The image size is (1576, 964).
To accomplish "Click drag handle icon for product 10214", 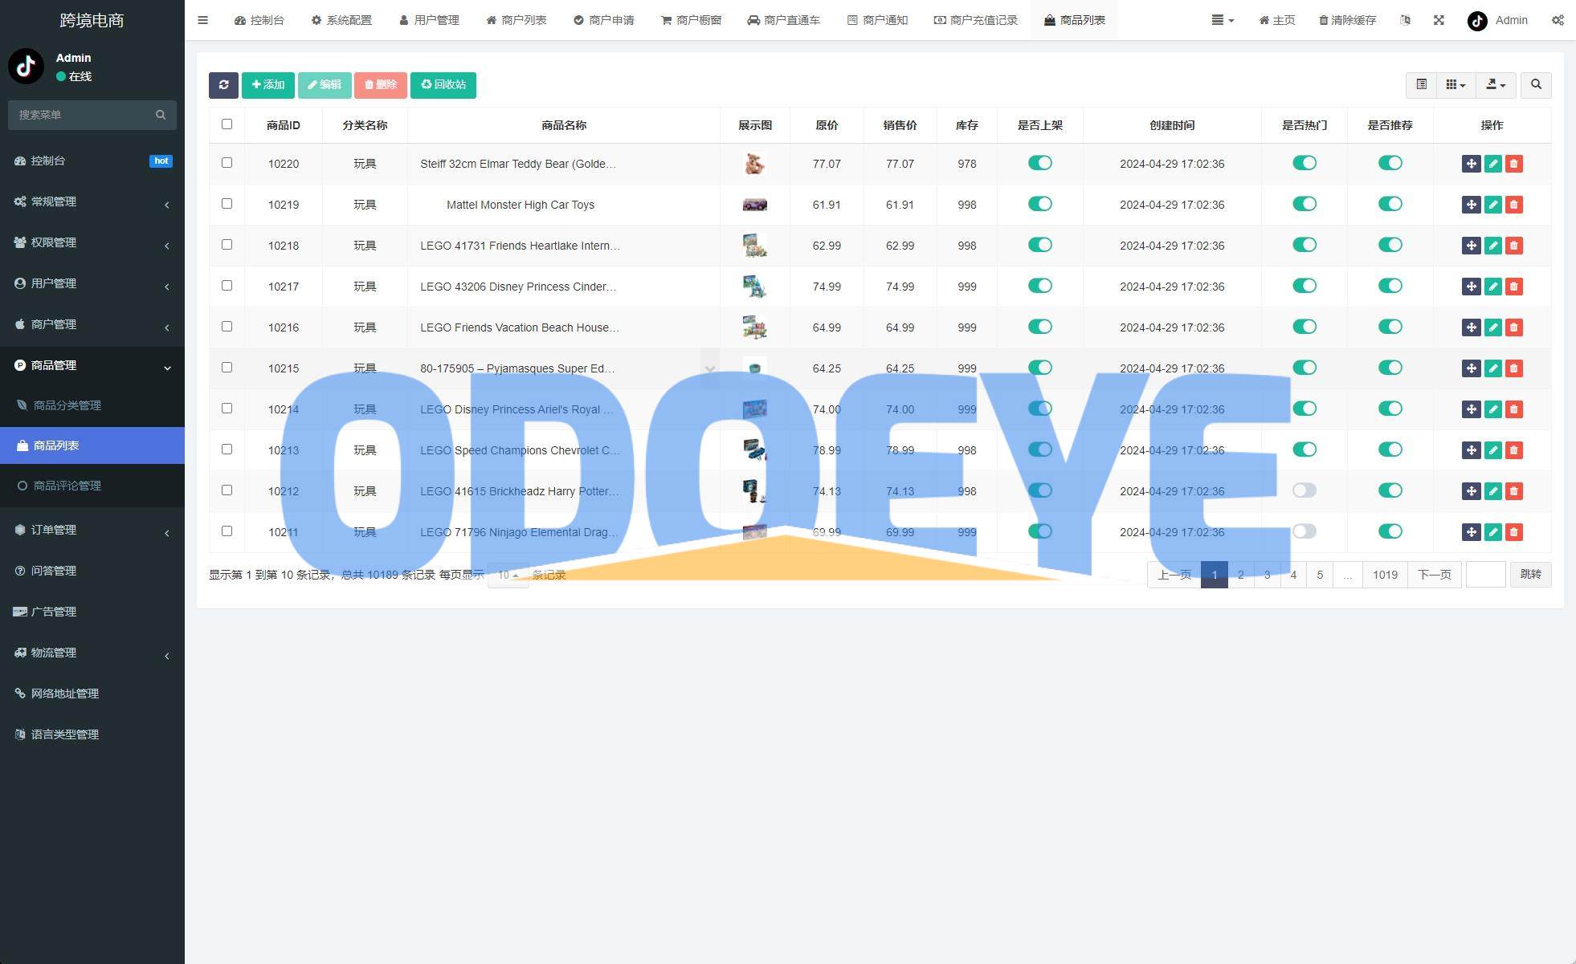I will tap(1471, 409).
